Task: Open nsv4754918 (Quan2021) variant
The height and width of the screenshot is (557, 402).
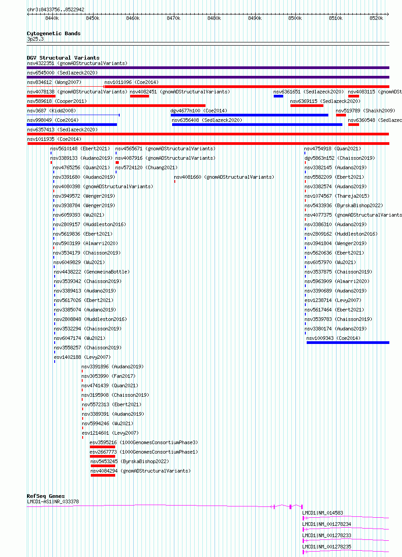Action: 332,149
